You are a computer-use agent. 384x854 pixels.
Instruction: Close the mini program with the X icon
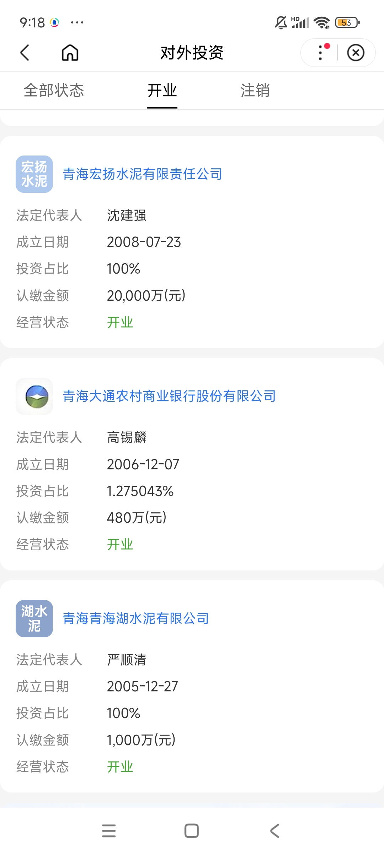(356, 53)
